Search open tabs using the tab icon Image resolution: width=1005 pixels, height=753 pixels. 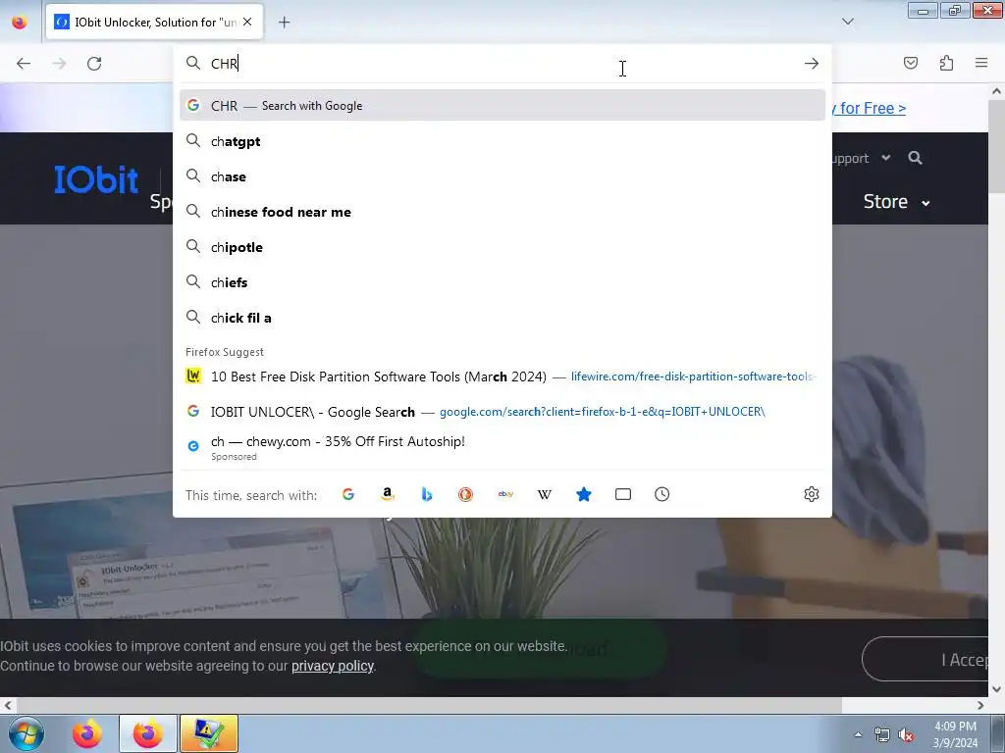tap(622, 494)
